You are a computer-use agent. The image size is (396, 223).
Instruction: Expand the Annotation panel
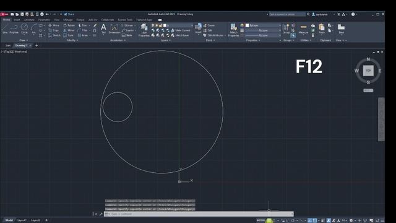(118, 40)
